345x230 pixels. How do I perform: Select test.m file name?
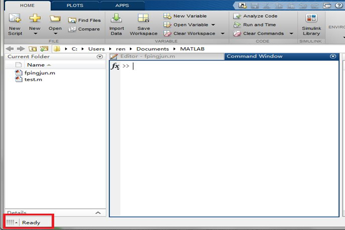(x=33, y=79)
